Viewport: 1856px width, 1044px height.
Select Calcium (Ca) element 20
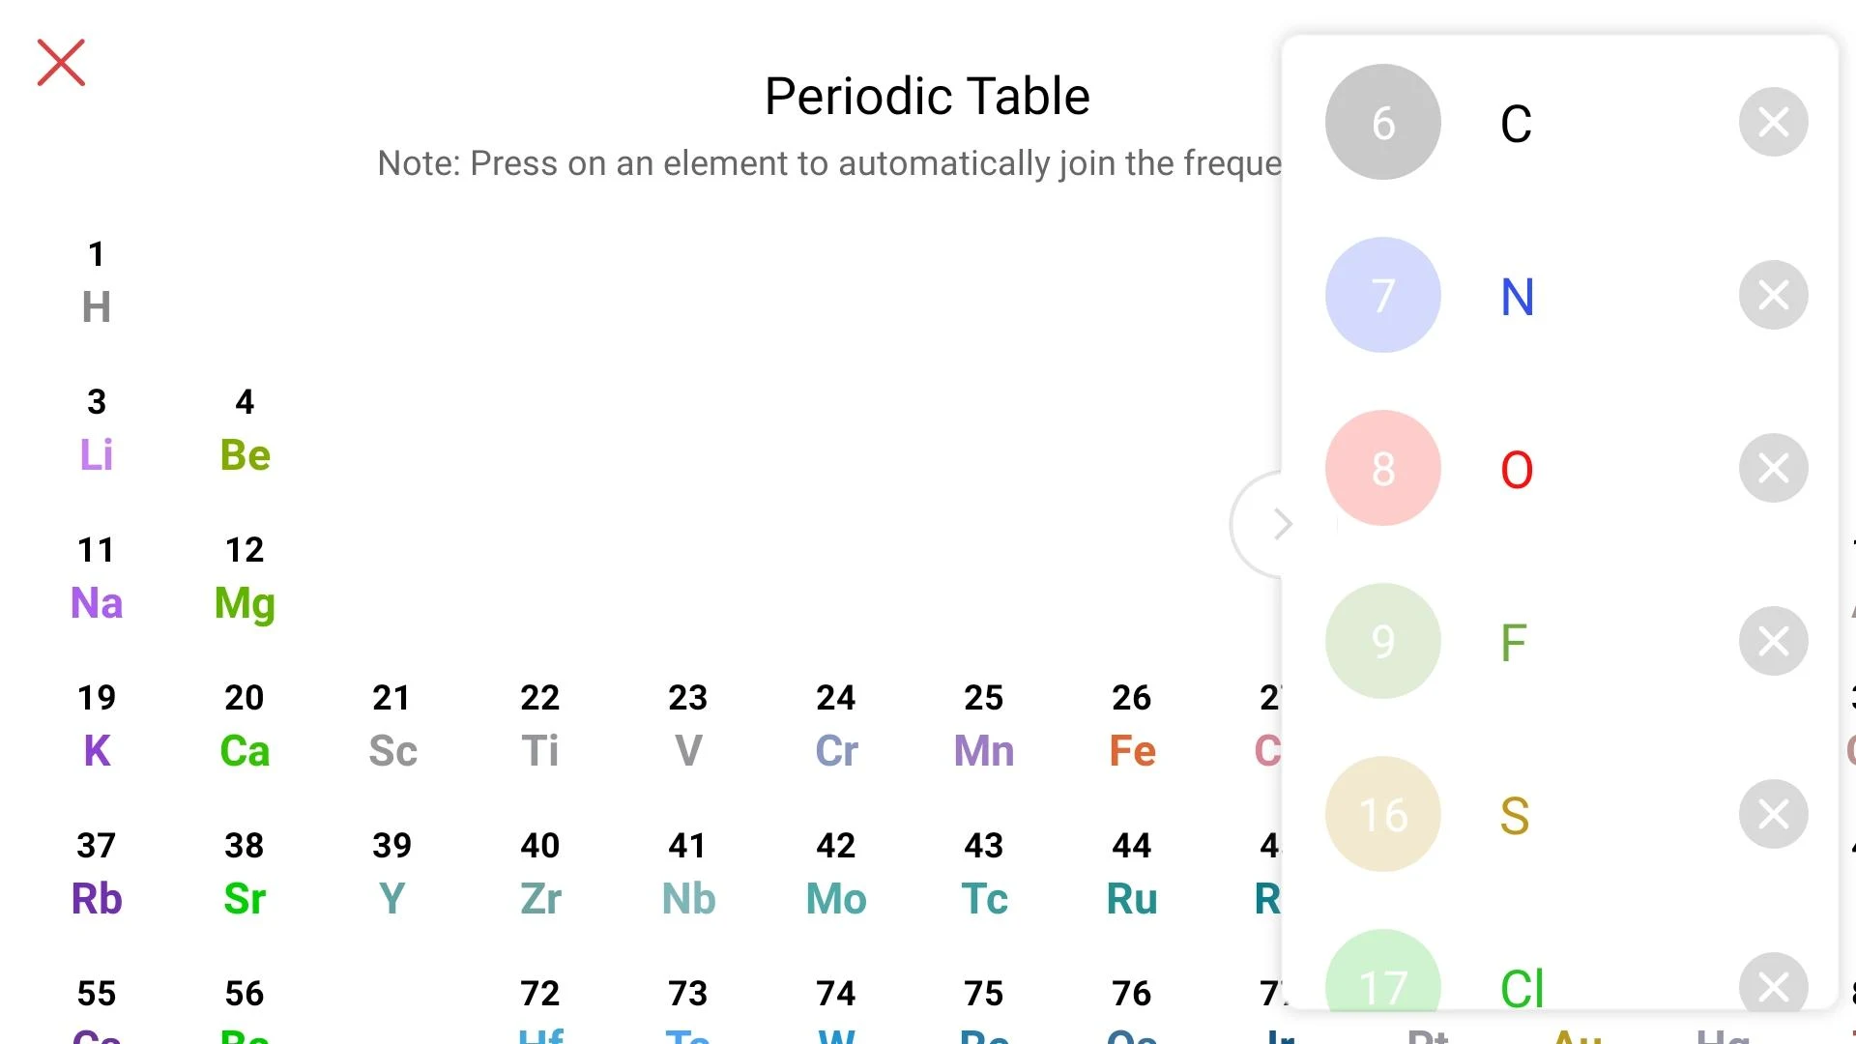point(245,726)
